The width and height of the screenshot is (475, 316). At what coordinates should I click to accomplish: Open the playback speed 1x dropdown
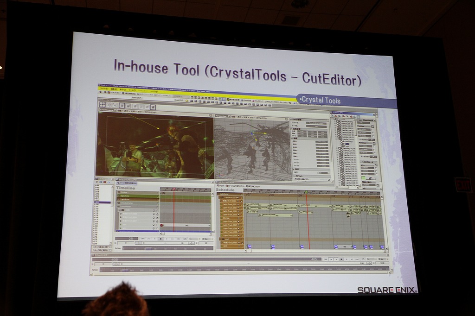click(199, 239)
